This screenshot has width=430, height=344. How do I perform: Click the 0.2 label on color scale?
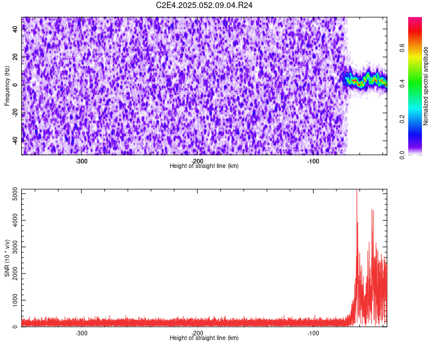click(402, 119)
